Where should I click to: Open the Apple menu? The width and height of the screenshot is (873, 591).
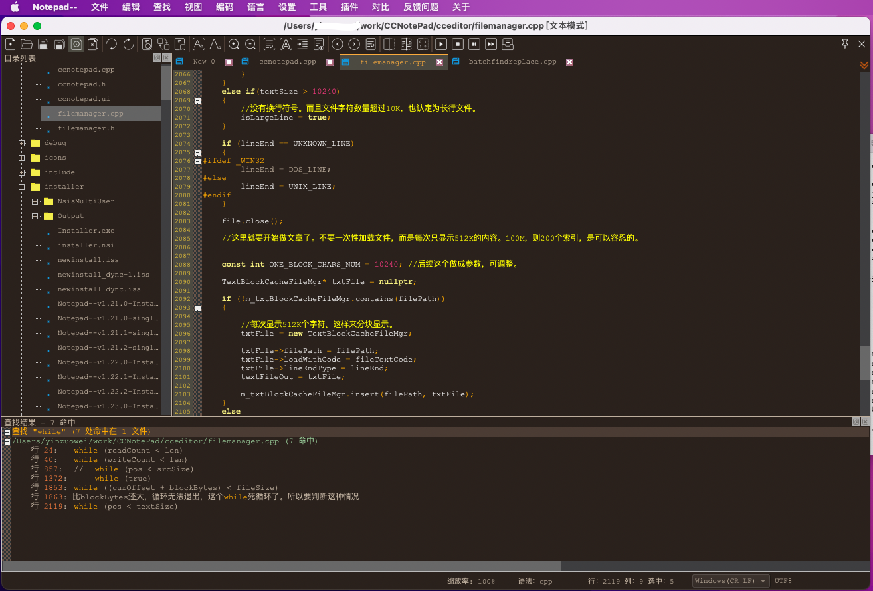coord(15,7)
